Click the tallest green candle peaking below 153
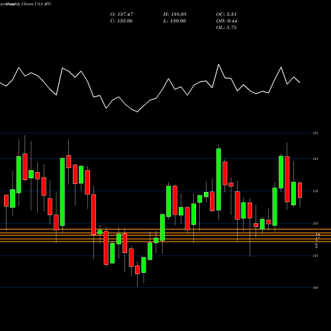This screenshot has width=331, height=331. pos(218,179)
